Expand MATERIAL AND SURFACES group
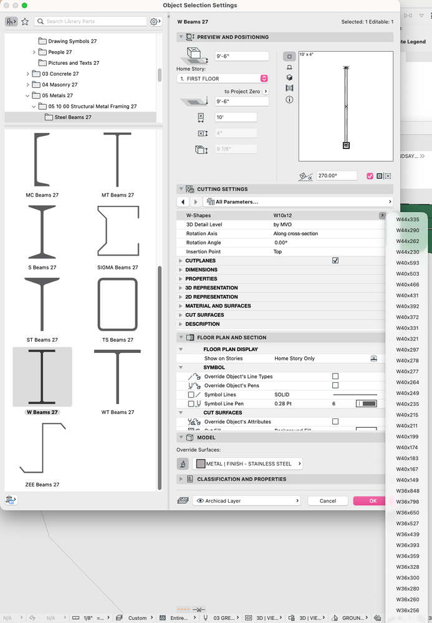The height and width of the screenshot is (623, 432). point(181,306)
